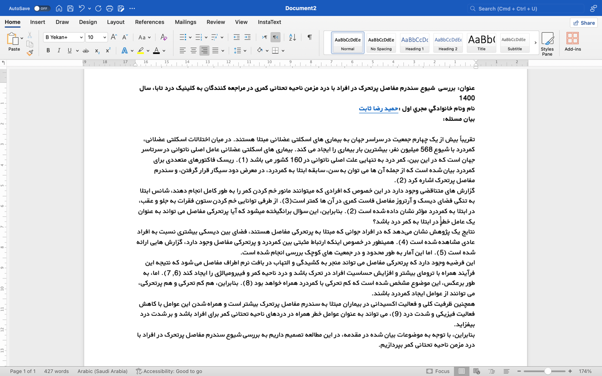Open the Styles Pane

click(x=547, y=44)
